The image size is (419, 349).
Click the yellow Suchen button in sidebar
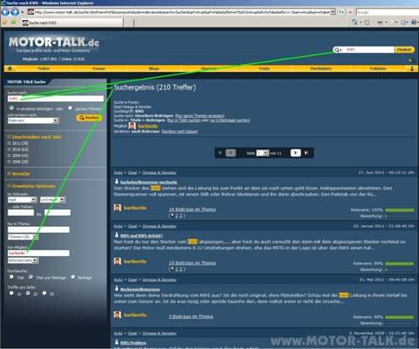click(89, 118)
